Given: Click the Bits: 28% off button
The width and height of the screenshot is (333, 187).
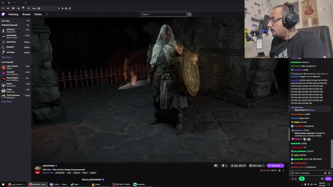Looking at the screenshot, I should pyautogui.click(x=238, y=166).
